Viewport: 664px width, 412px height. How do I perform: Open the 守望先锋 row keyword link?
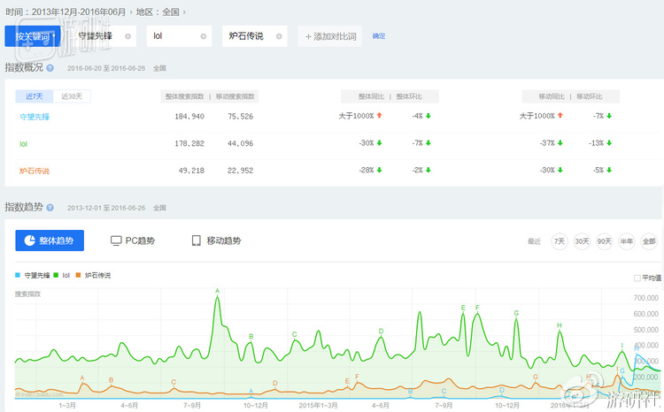click(x=35, y=117)
